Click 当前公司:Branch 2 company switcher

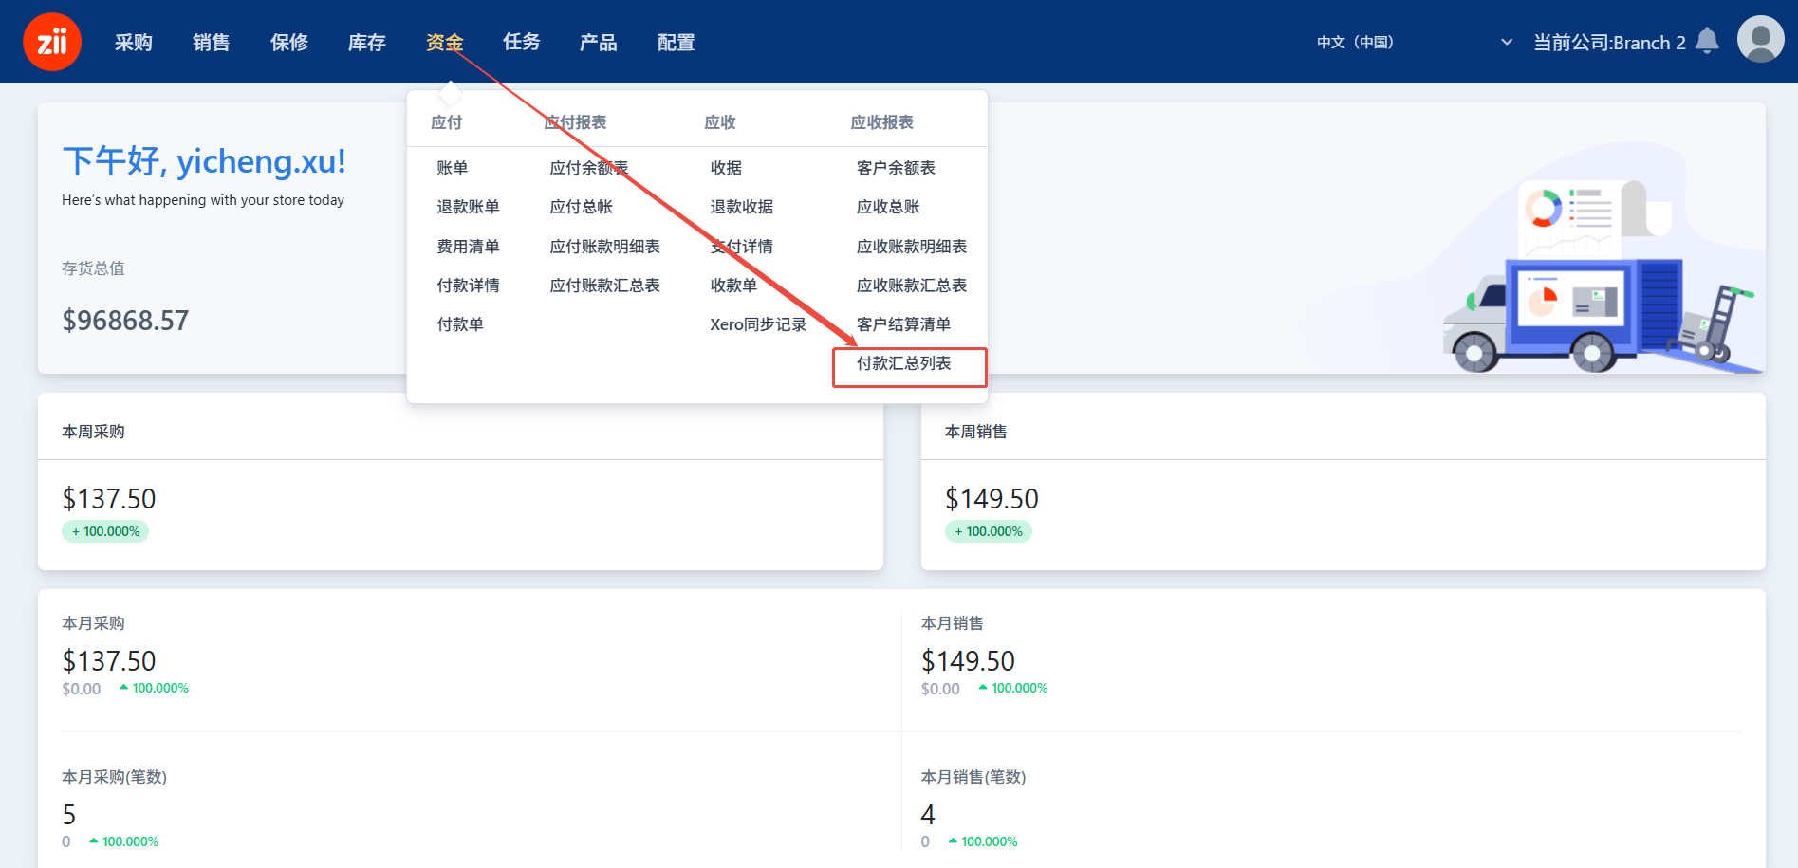point(1609,43)
